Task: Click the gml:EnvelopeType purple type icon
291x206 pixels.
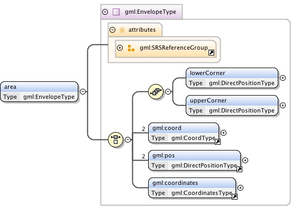Action: tap(116, 12)
